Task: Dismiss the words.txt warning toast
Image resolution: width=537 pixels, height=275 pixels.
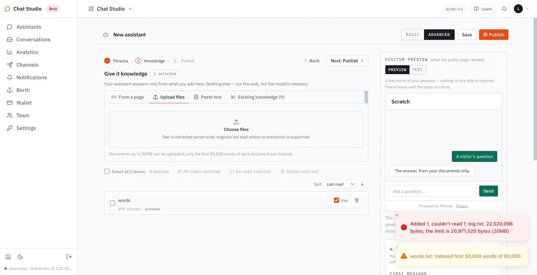Action: 397,248
